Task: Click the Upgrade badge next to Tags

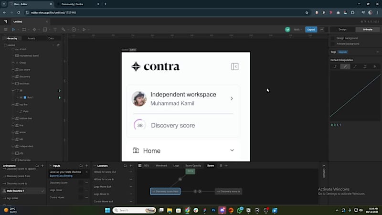Action: (x=342, y=52)
